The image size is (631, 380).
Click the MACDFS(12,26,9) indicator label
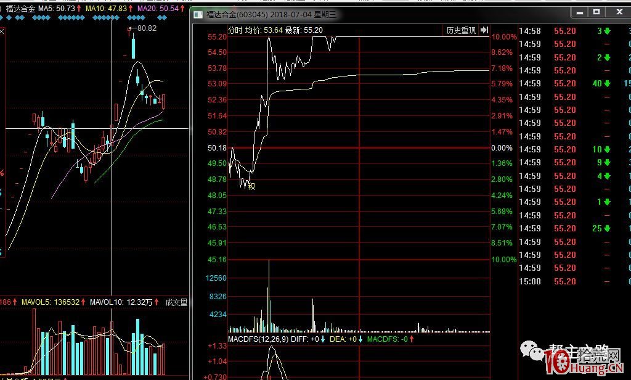point(258,339)
